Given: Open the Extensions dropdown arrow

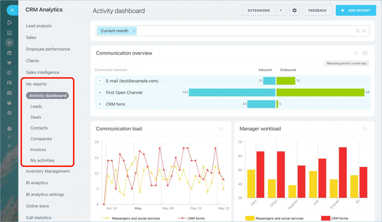Looking at the screenshot, I should [281, 10].
